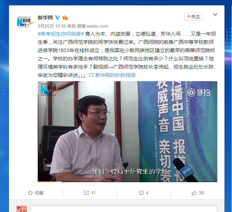This screenshot has height=212, width=232.
Task: Click the 新华网 profile avatar
Action: pyautogui.click(x=24, y=22)
